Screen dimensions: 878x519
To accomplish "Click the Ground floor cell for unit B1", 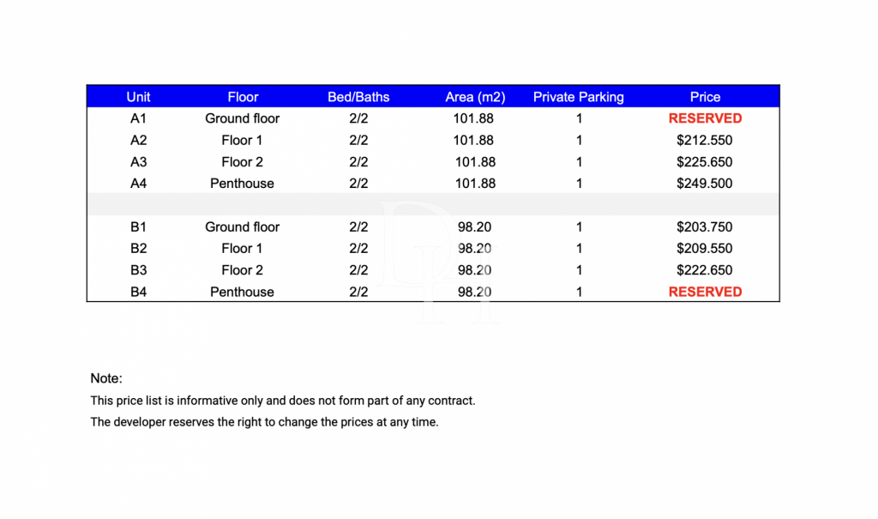I will (243, 227).
